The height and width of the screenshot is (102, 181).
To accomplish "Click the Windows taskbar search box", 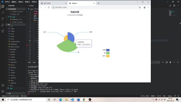I will click(x=26, y=99).
